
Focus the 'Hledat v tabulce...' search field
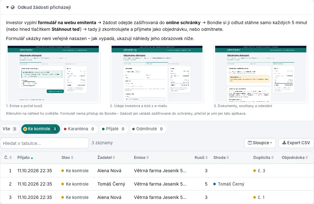coord(44,143)
